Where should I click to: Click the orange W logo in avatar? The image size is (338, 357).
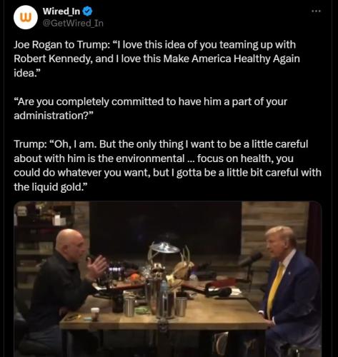click(x=25, y=18)
